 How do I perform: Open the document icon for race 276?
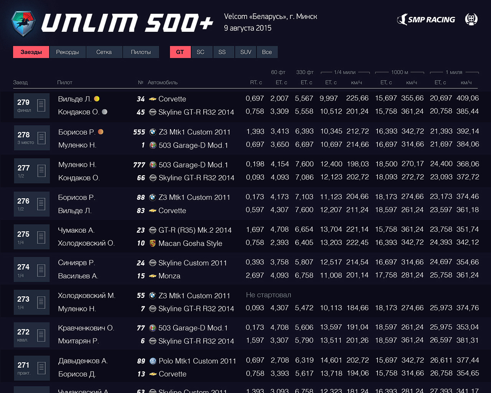click(41, 204)
